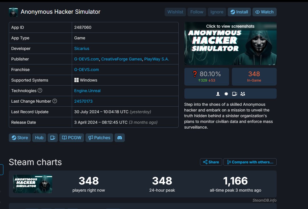Click the 1,166 all-time peak figure
This screenshot has width=308, height=209.
click(x=235, y=181)
